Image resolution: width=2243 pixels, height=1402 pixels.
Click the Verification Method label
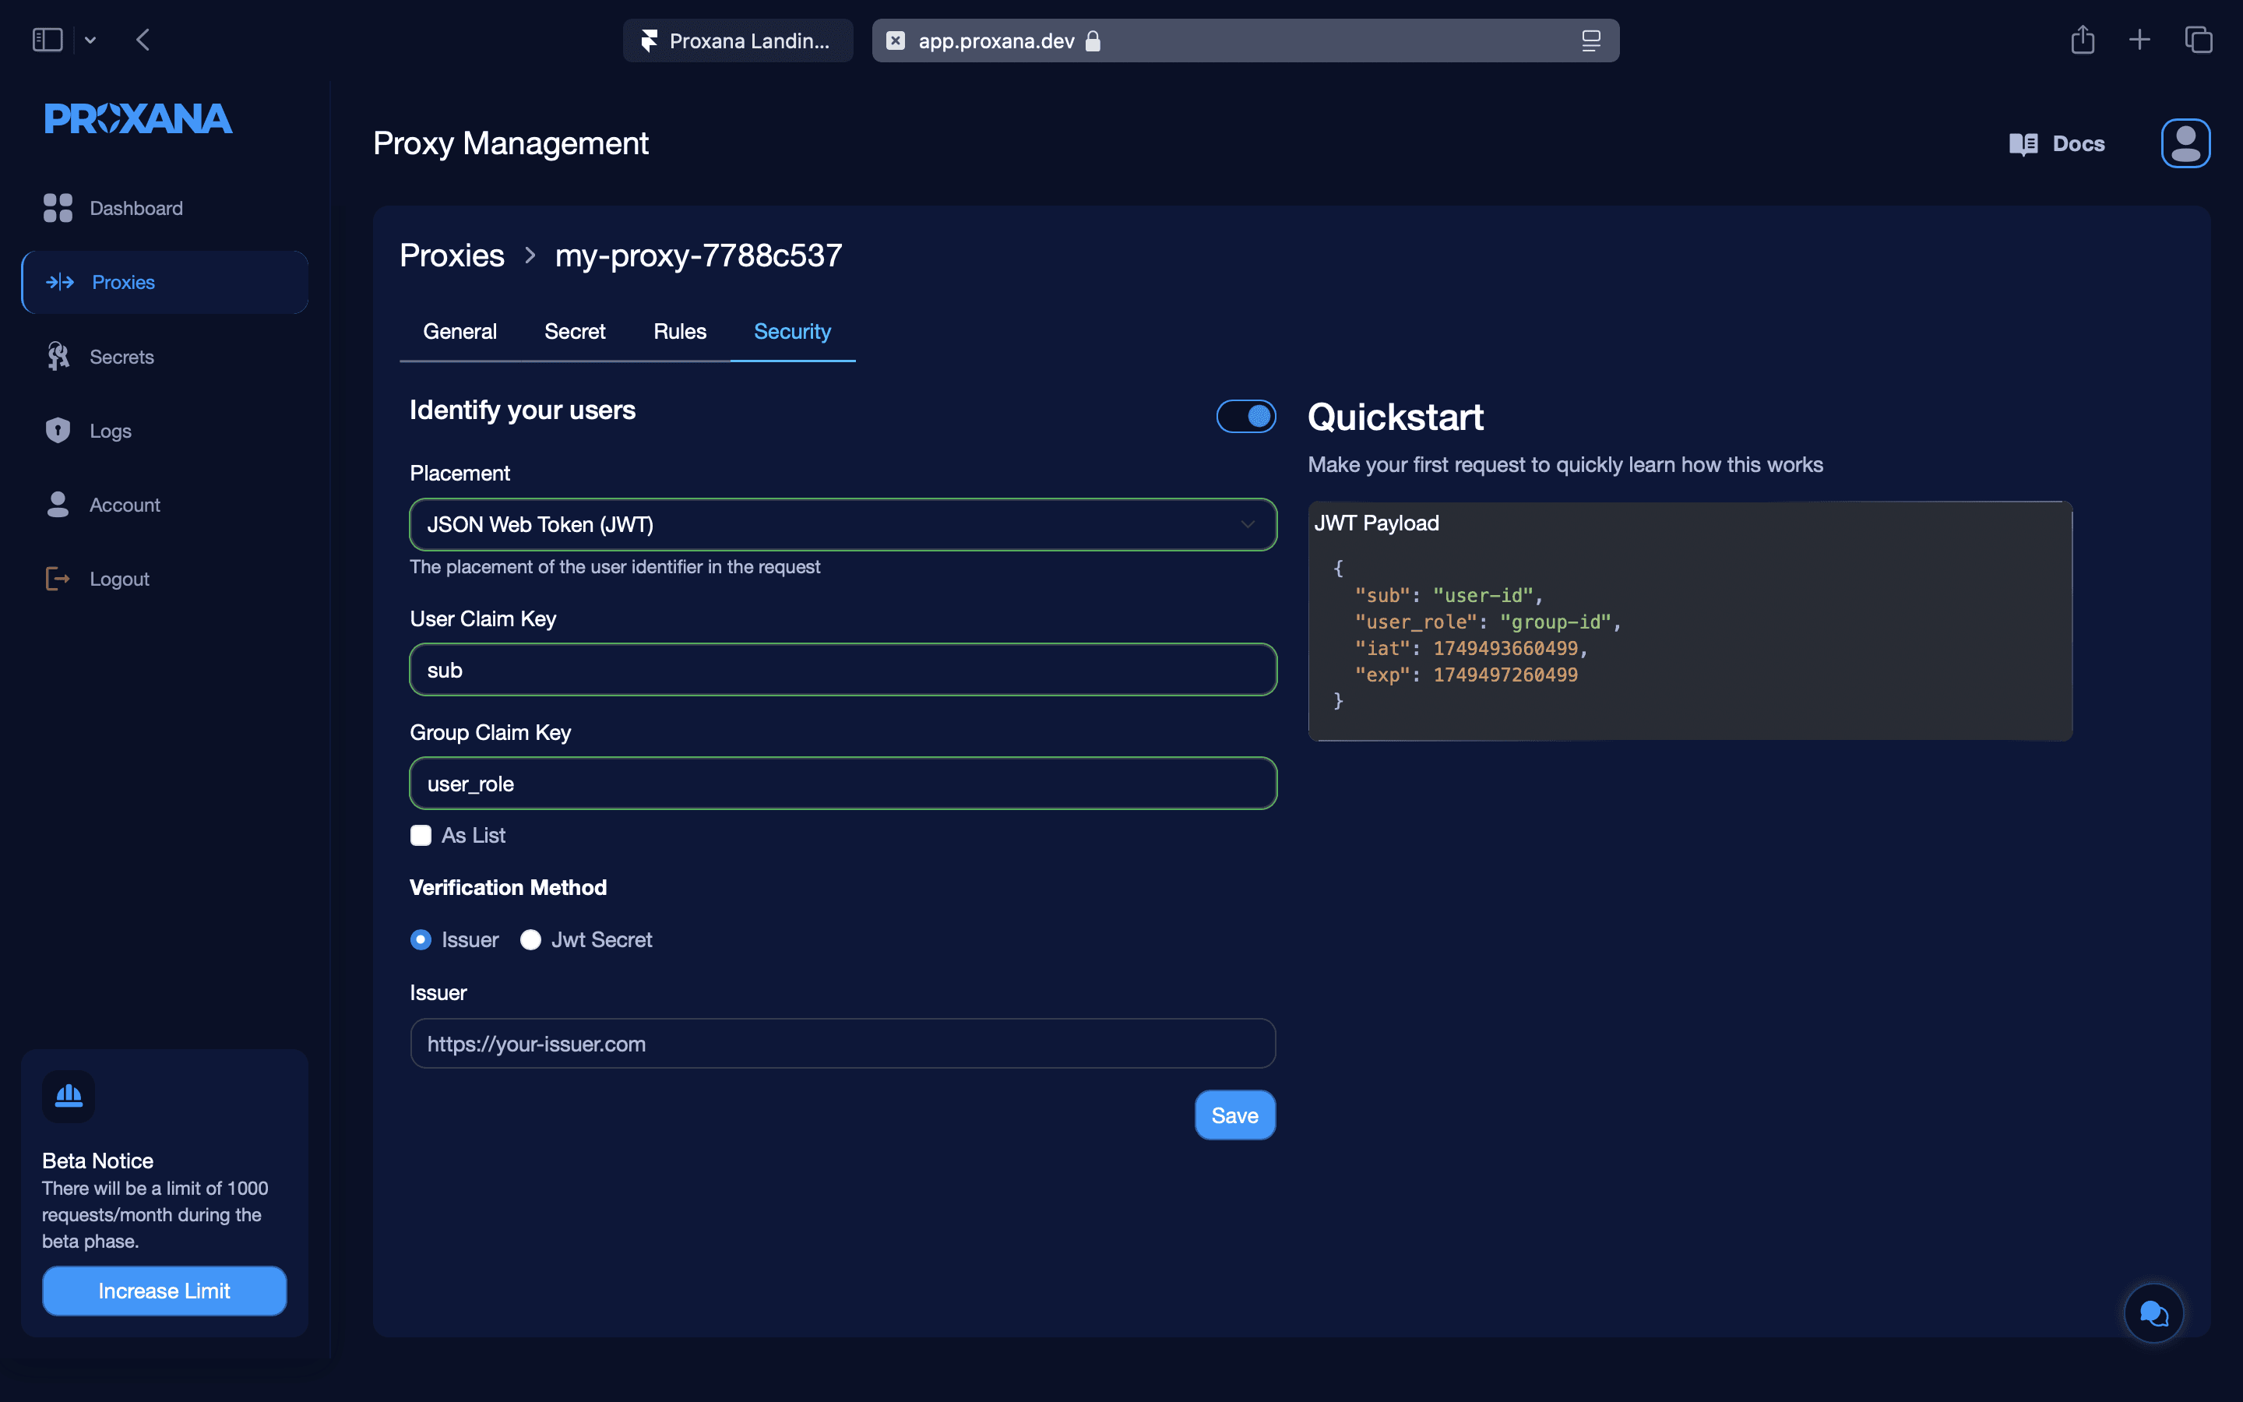508,887
